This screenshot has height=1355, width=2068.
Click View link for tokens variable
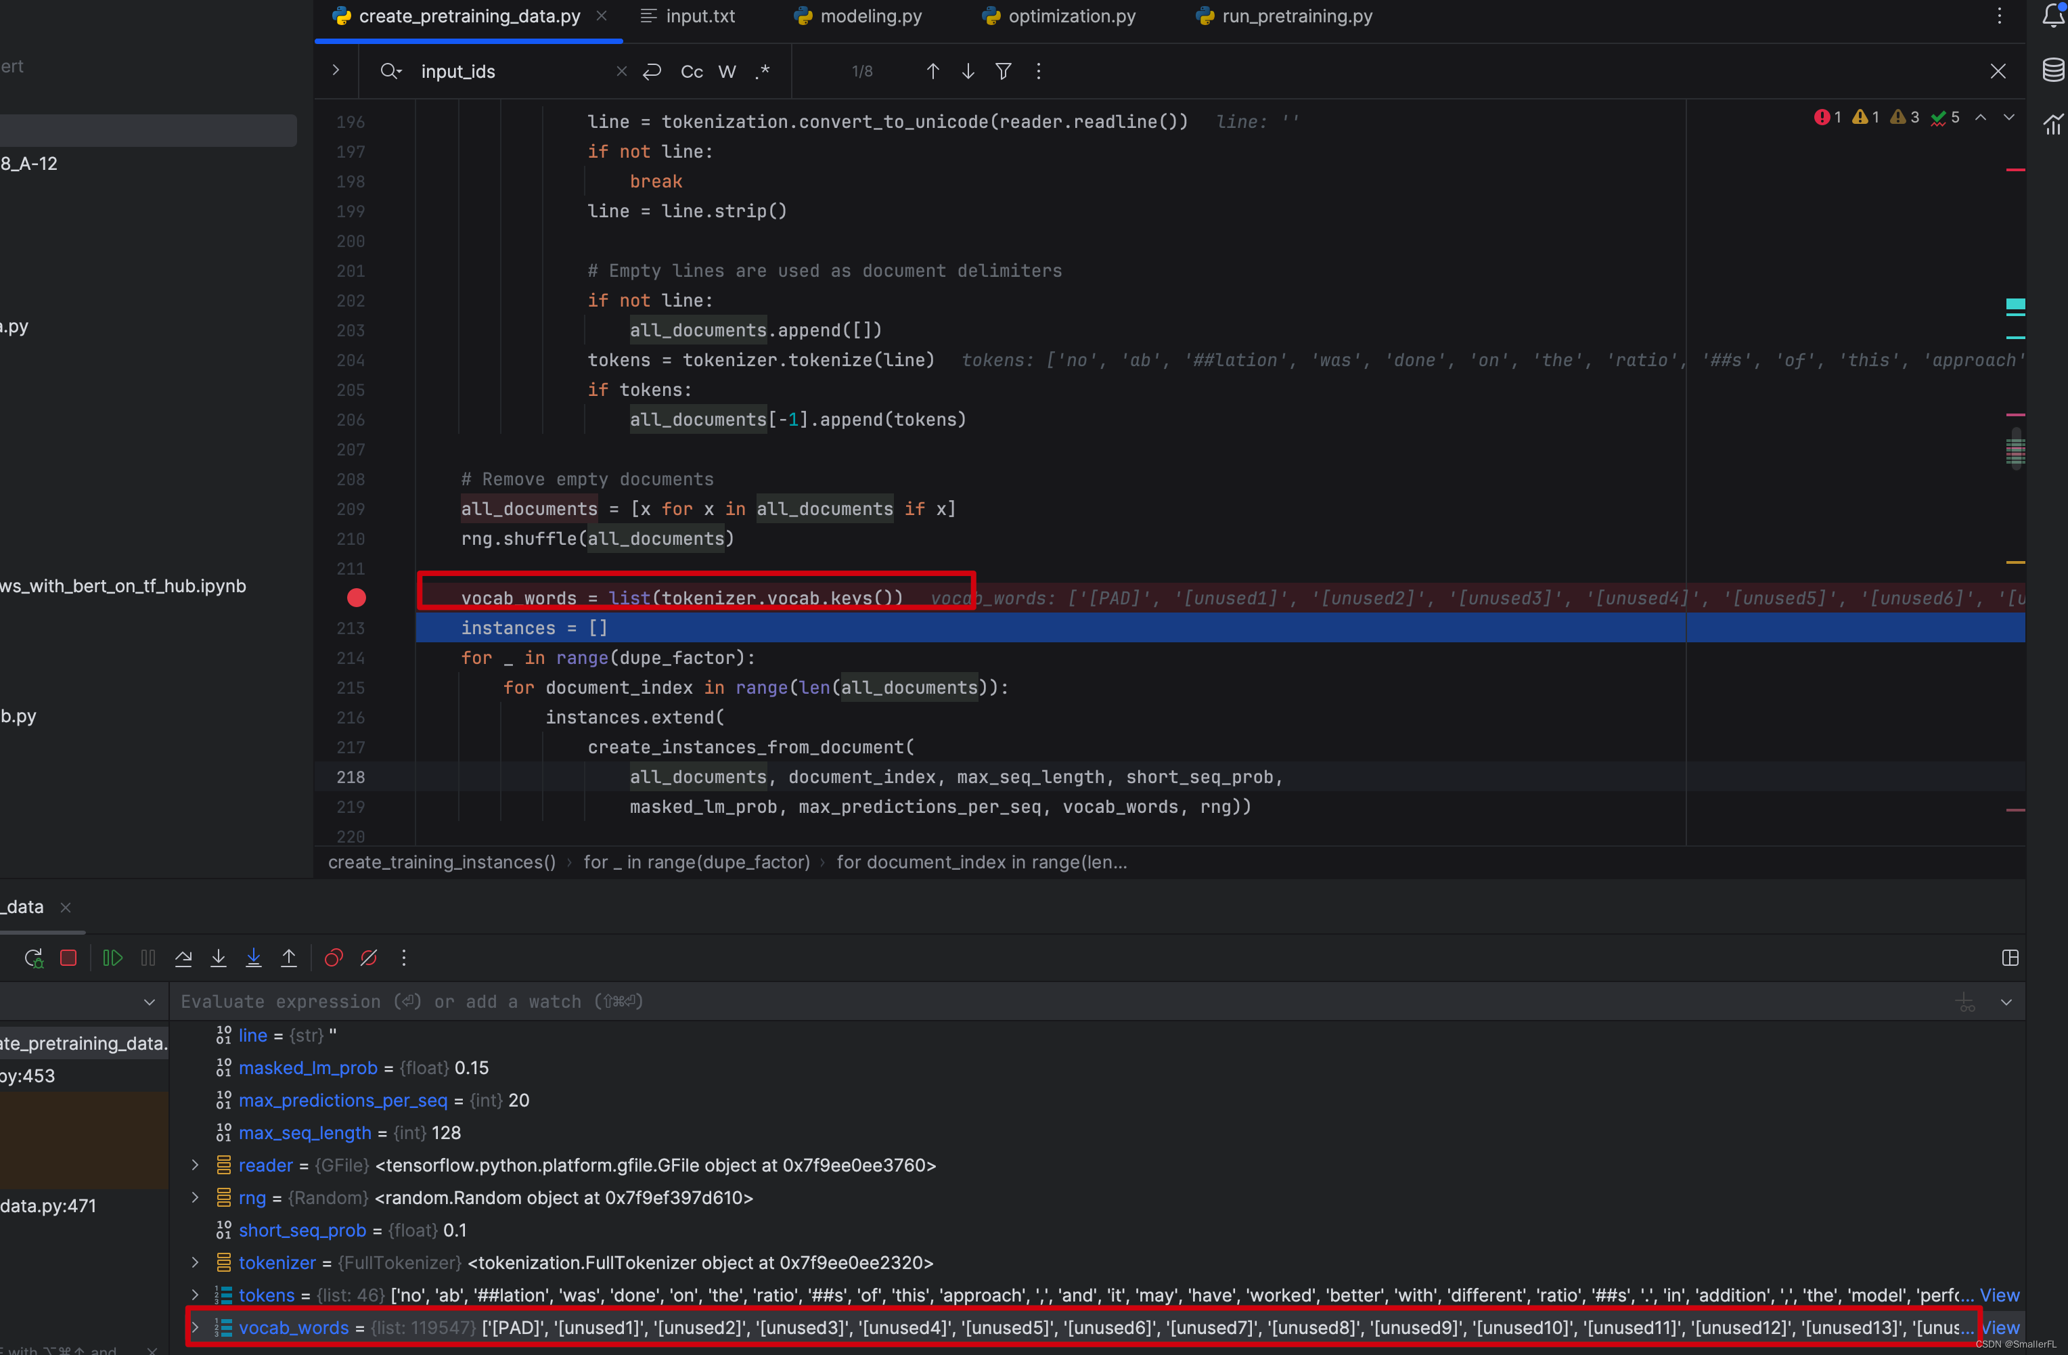click(2000, 1295)
